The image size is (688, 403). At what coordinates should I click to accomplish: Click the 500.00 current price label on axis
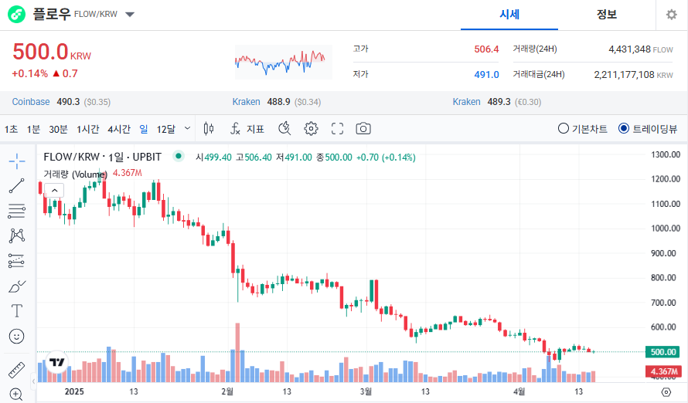pos(663,352)
